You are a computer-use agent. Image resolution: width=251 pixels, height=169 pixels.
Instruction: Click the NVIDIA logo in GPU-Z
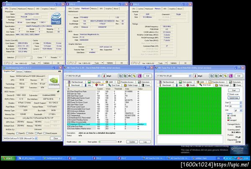[54, 82]
